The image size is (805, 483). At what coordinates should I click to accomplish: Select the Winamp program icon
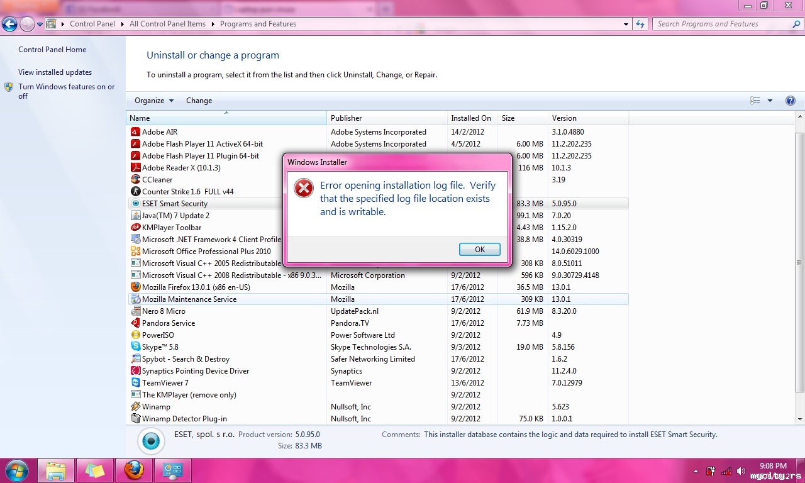tap(135, 407)
